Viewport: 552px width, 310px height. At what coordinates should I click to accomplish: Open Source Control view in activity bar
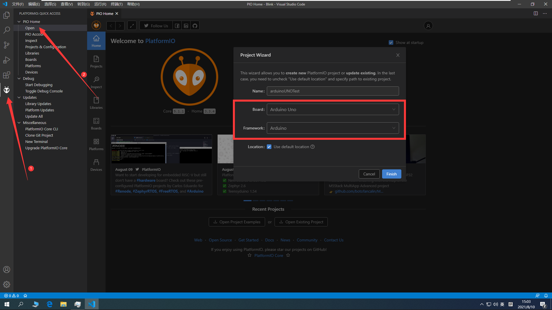pos(7,45)
